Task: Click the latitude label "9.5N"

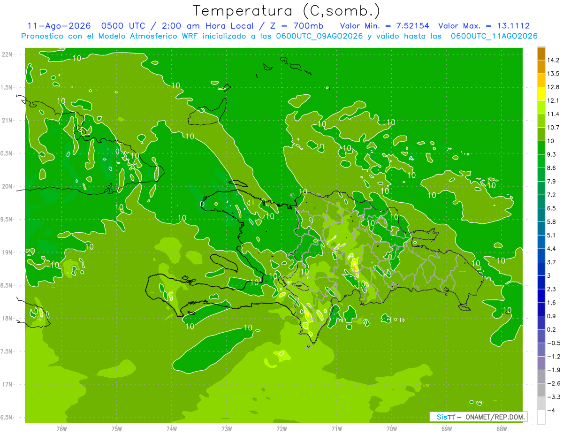Action: click(7, 220)
